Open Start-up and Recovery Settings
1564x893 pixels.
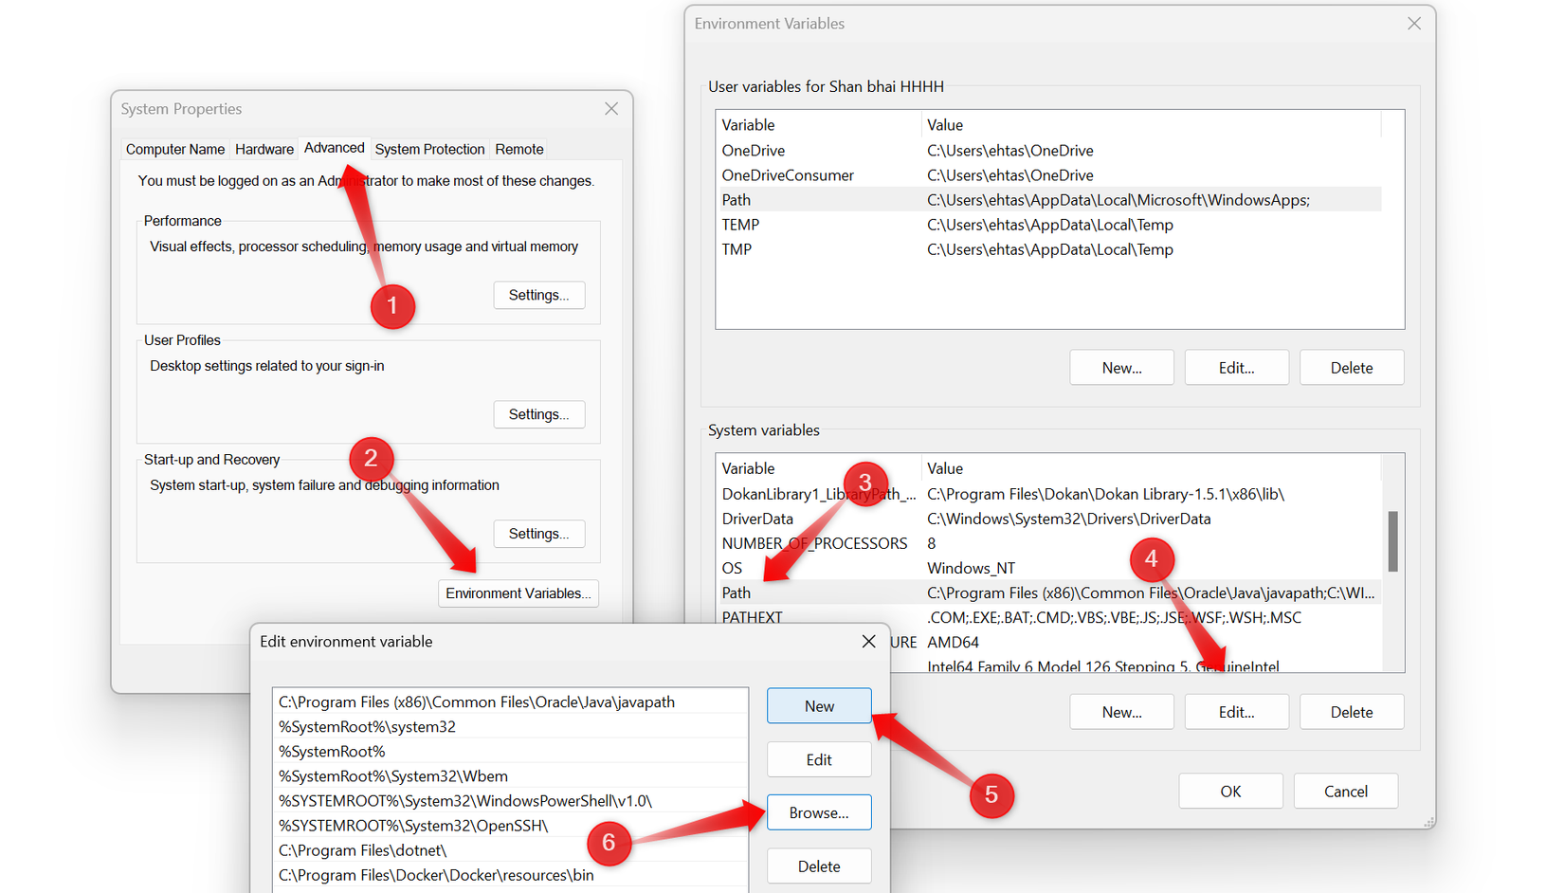[x=538, y=534]
